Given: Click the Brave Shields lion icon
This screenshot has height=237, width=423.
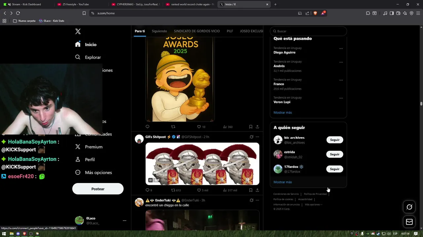Looking at the screenshot, I should (x=315, y=13).
